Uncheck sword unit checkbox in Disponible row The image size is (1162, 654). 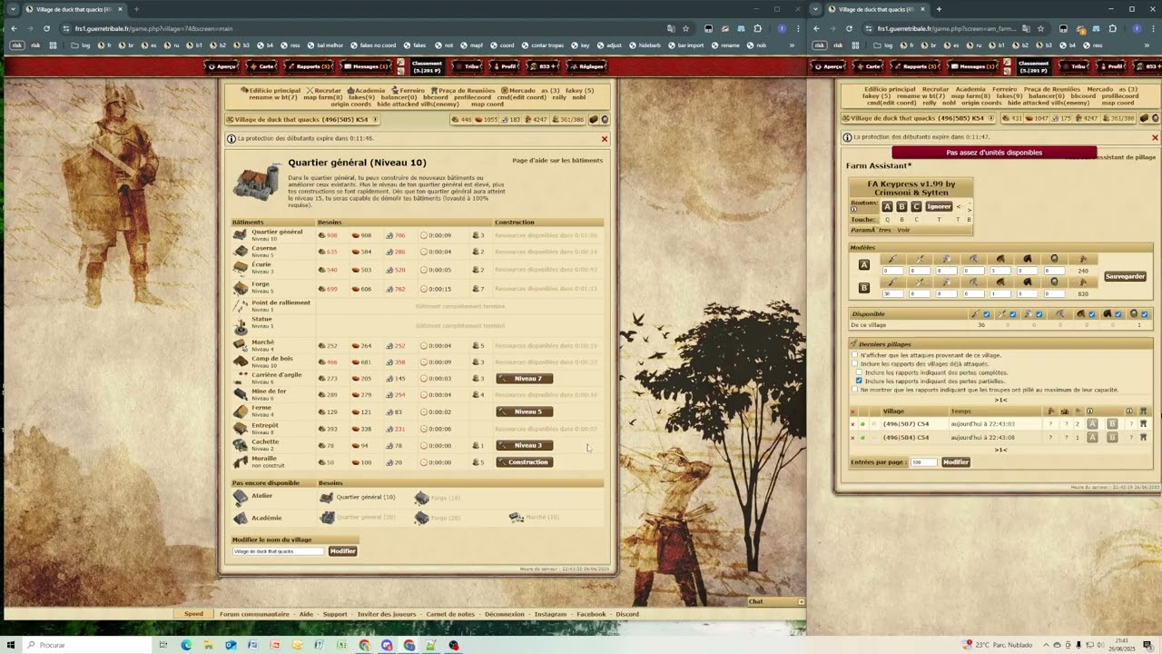(1013, 314)
